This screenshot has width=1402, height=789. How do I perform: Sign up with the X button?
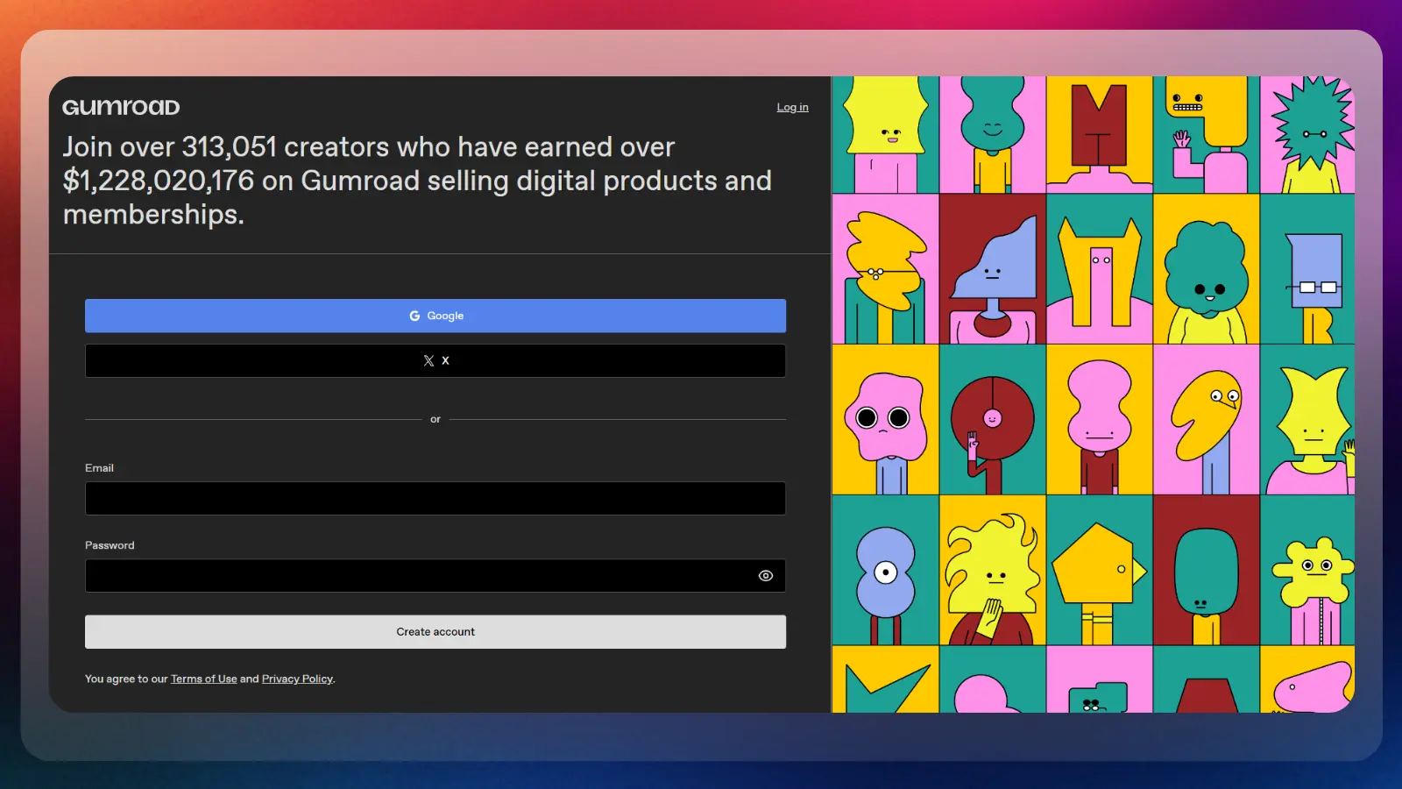click(435, 360)
